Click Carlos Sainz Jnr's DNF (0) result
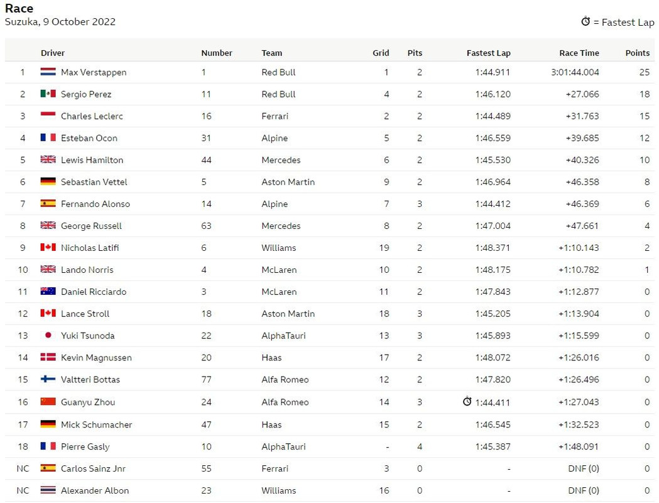This screenshot has height=503, width=659. pyautogui.click(x=584, y=468)
